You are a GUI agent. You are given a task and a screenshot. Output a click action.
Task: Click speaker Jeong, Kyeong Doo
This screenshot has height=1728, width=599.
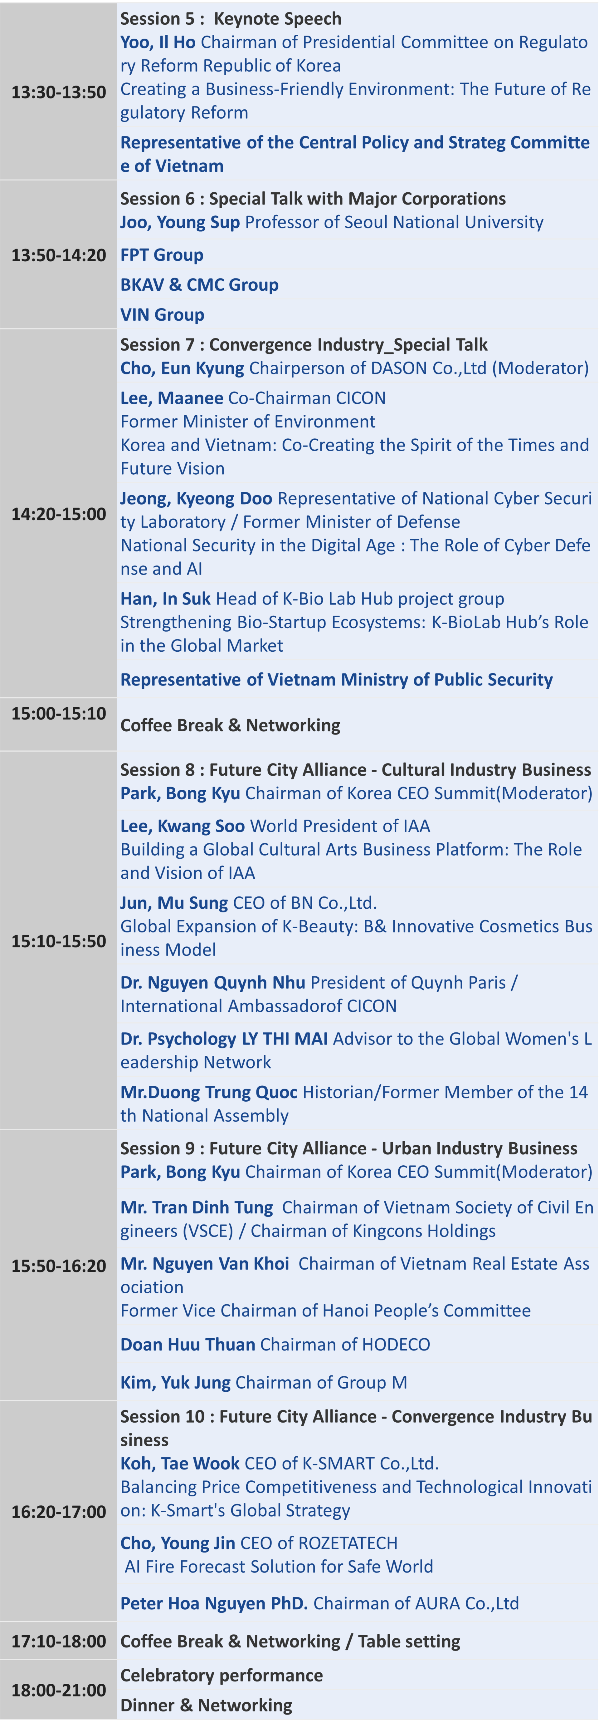point(196,498)
